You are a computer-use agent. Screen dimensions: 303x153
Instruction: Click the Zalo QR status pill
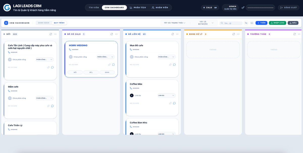(x=210, y=8)
